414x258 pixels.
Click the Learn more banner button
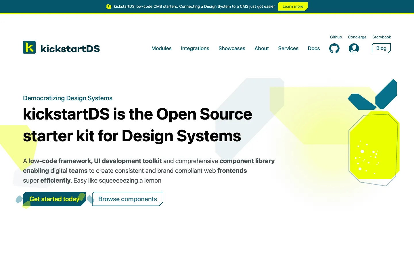pyautogui.click(x=293, y=6)
